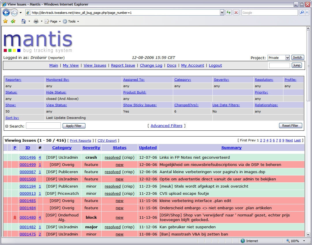
Task: Click the zoom magnifier icon in the status bar
Action: click(x=287, y=241)
